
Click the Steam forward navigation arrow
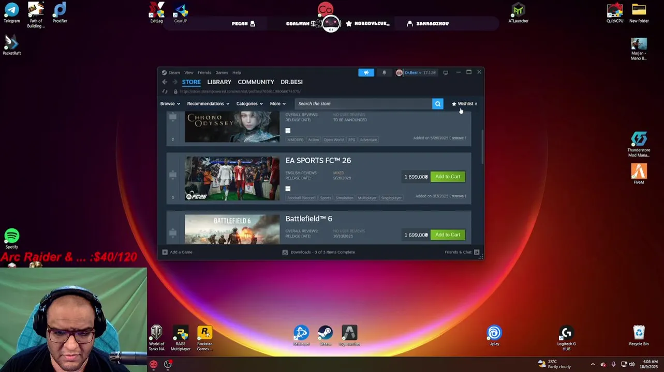pyautogui.click(x=175, y=82)
